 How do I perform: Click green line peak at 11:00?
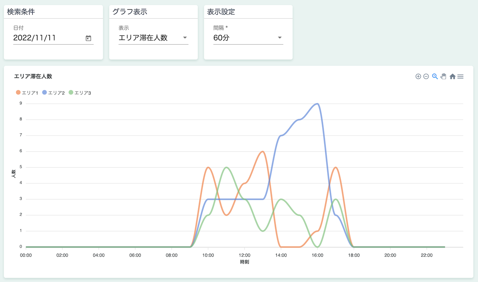coord(226,167)
